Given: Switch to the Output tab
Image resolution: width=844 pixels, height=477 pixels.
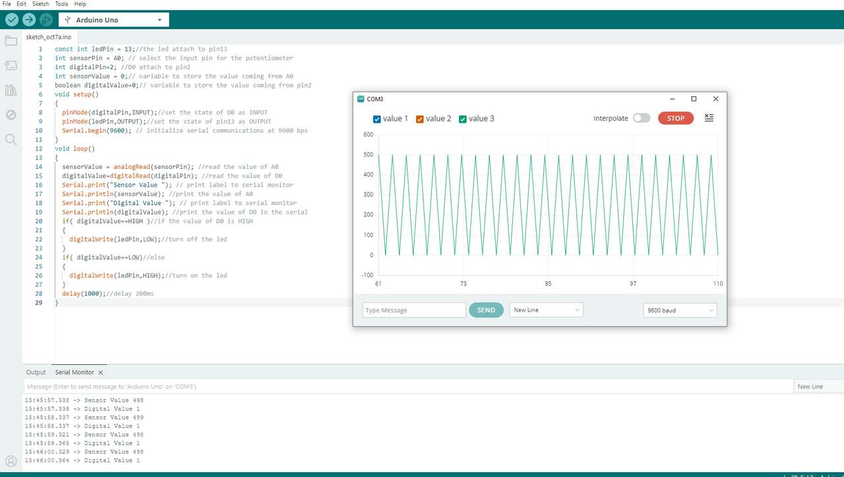Looking at the screenshot, I should 36,373.
